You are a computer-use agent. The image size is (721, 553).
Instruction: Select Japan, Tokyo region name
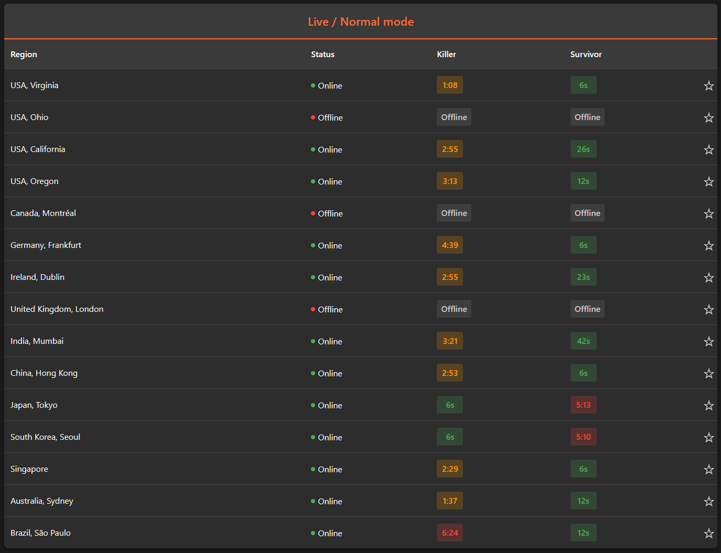tap(34, 405)
